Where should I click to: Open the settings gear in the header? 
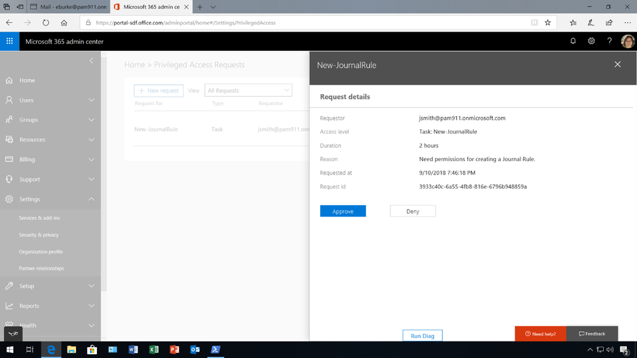(x=591, y=41)
